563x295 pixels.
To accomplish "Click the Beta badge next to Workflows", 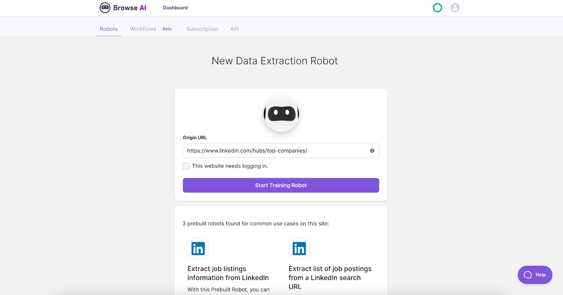I will click(x=167, y=29).
